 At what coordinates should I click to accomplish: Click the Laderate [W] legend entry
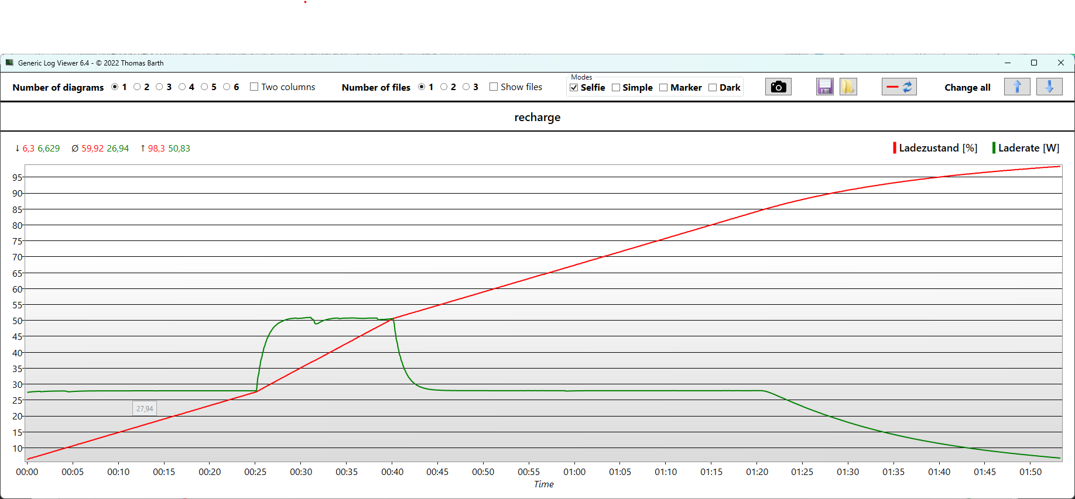click(1028, 148)
